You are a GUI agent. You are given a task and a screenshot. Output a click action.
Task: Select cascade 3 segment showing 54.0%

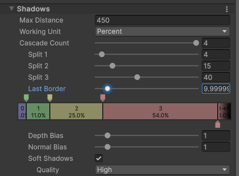tap(160, 112)
